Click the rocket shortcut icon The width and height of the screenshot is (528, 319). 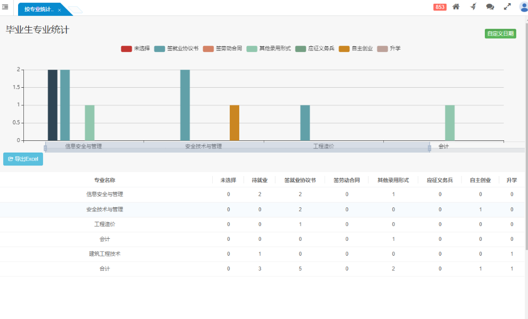(x=473, y=7)
